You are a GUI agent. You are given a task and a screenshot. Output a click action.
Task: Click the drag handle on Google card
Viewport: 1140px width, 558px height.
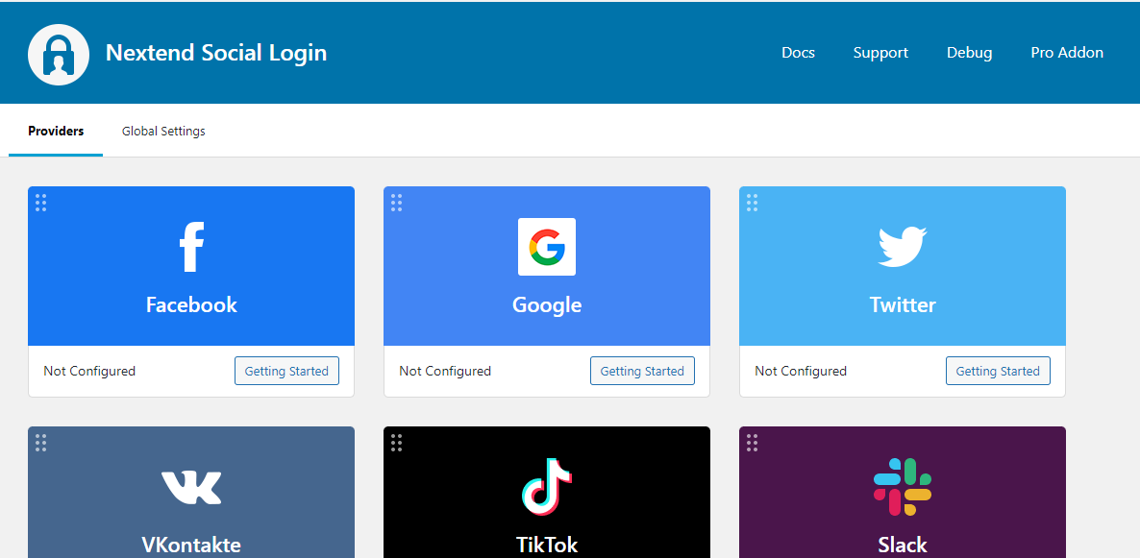[x=397, y=202]
